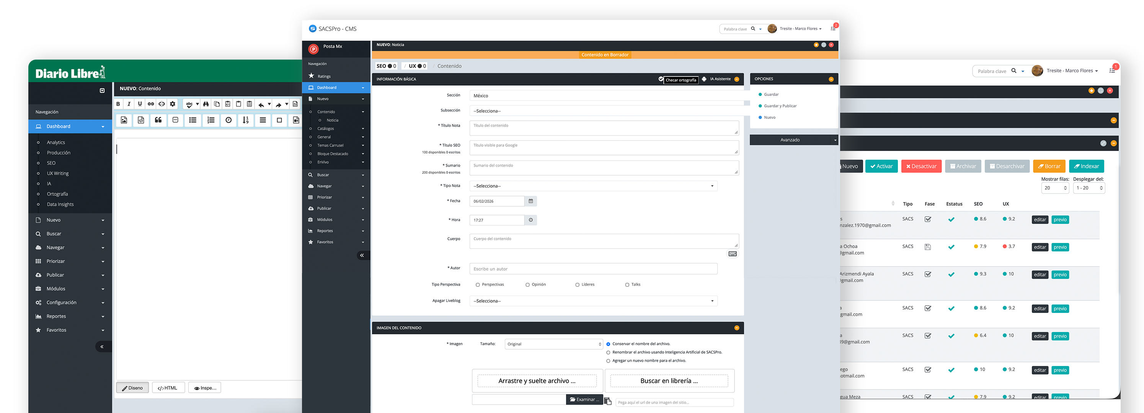Open find with the binoculars icon

pyautogui.click(x=206, y=104)
